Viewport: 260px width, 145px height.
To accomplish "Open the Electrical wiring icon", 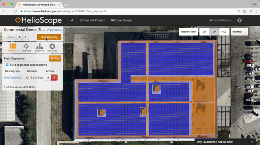I will tap(39, 46).
